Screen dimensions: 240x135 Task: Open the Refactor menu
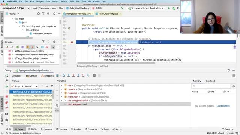(64, 1)
